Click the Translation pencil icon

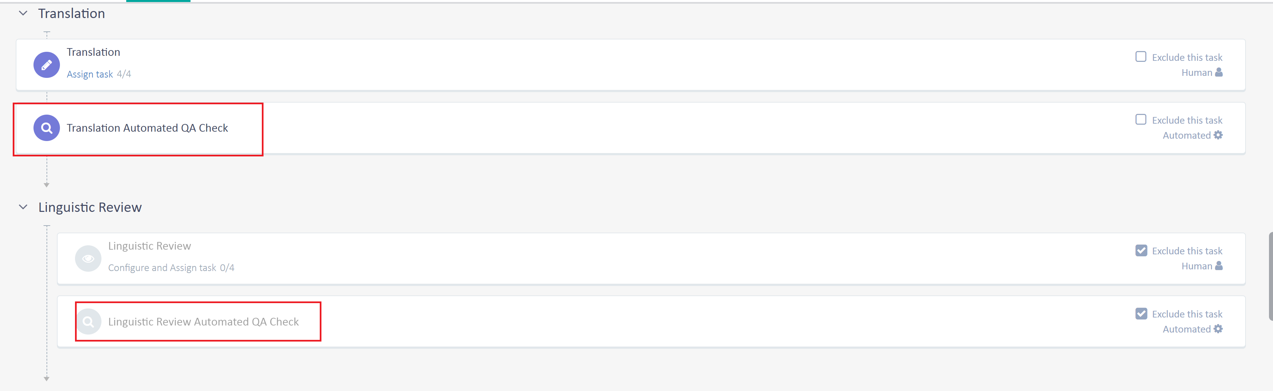click(47, 64)
